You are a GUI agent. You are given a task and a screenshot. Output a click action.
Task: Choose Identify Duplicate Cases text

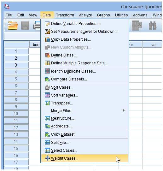(x=73, y=71)
